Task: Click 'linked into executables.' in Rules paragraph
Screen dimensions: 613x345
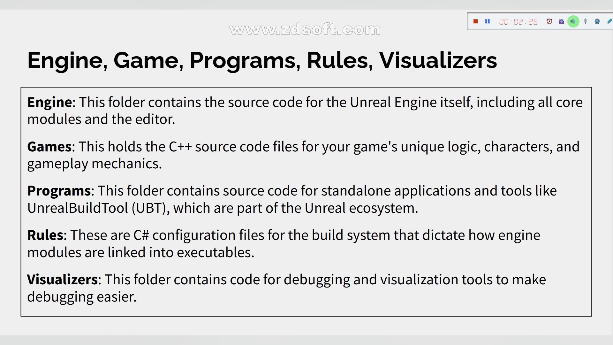Action: pyautogui.click(x=181, y=252)
